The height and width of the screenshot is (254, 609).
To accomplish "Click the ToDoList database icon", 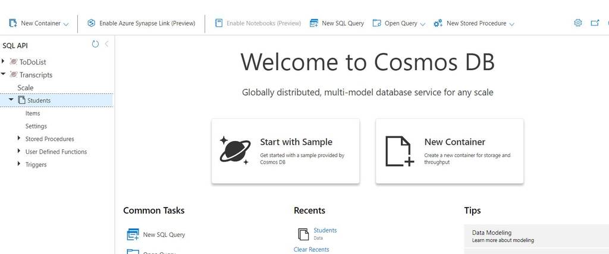I will point(14,62).
